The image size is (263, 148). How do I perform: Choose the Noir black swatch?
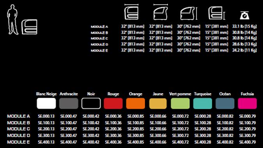pyautogui.click(x=91, y=104)
